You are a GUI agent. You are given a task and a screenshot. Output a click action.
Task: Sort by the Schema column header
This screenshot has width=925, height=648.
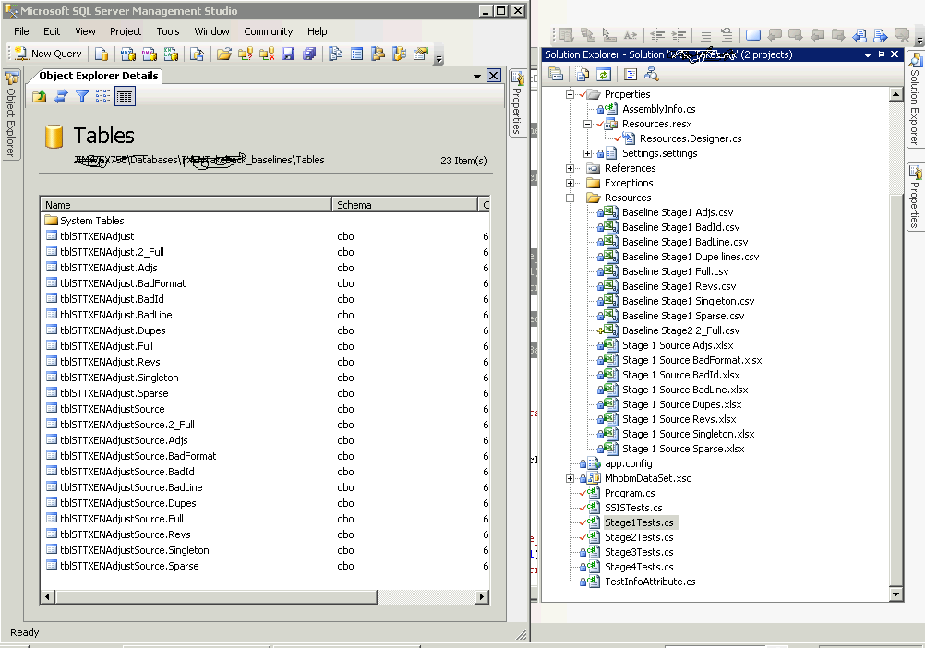pyautogui.click(x=404, y=205)
